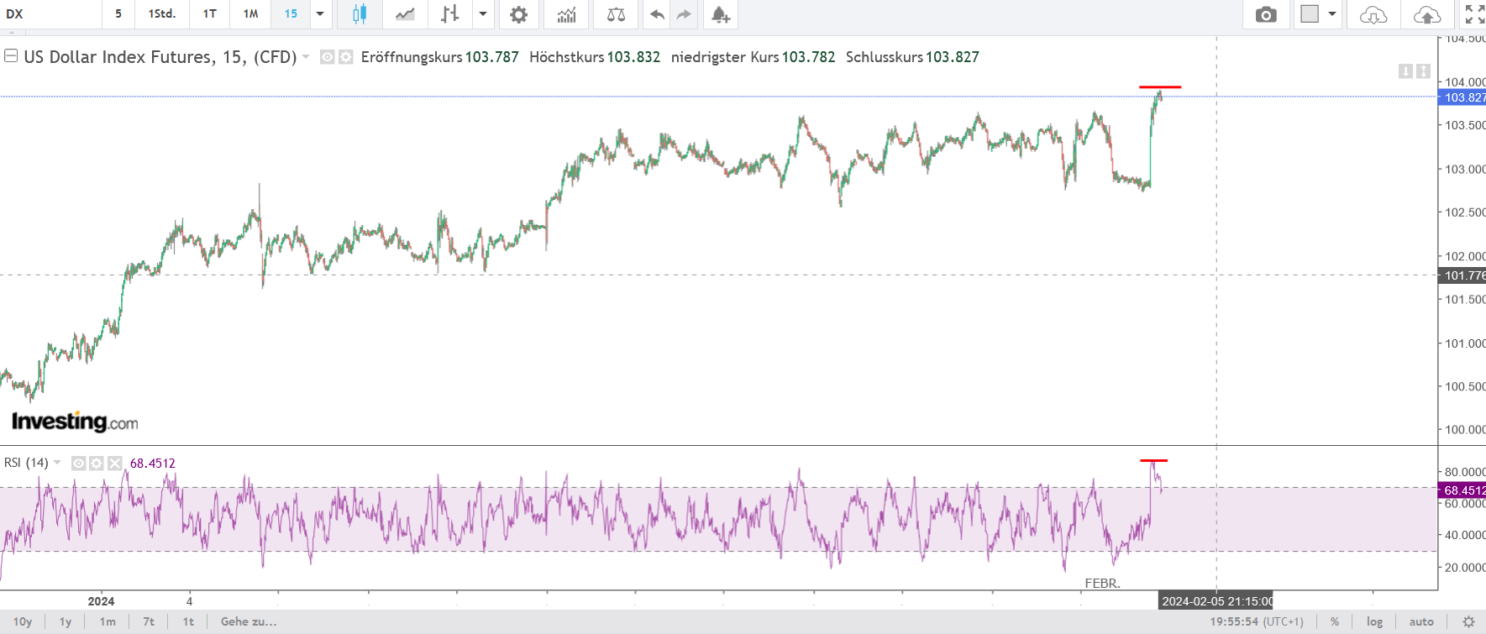Save the chart layout with cloud upload icon
This screenshot has width=1486, height=634.
tap(1427, 14)
